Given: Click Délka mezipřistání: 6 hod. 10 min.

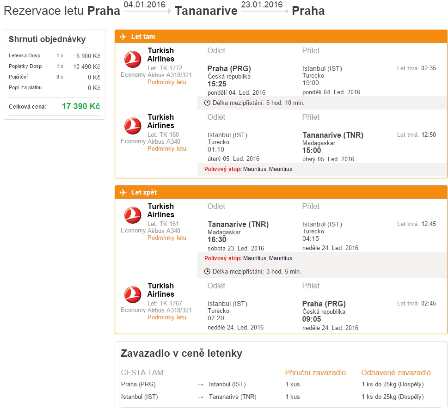Looking at the screenshot, I should pyautogui.click(x=258, y=103).
